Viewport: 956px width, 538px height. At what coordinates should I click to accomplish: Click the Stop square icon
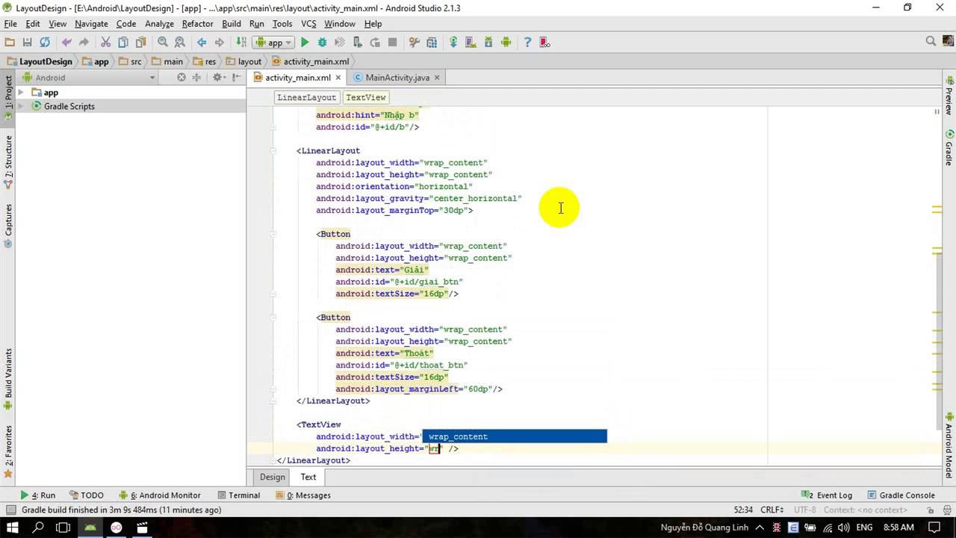[x=392, y=43]
